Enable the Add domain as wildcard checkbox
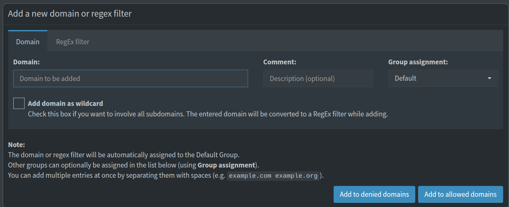 point(19,103)
